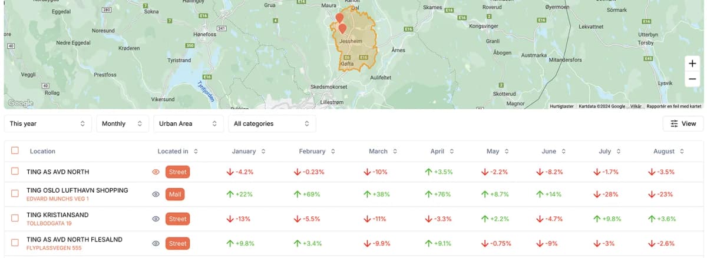Click the Vilkår link on the map
The height and width of the screenshot is (258, 707).
click(636, 106)
